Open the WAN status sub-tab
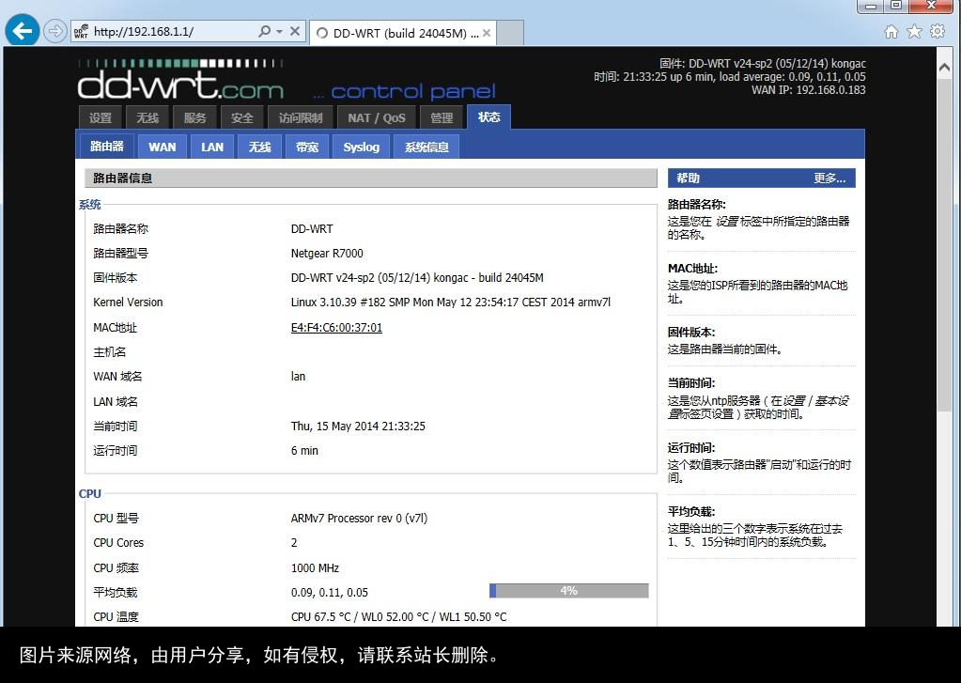The height and width of the screenshot is (683, 961). point(162,146)
